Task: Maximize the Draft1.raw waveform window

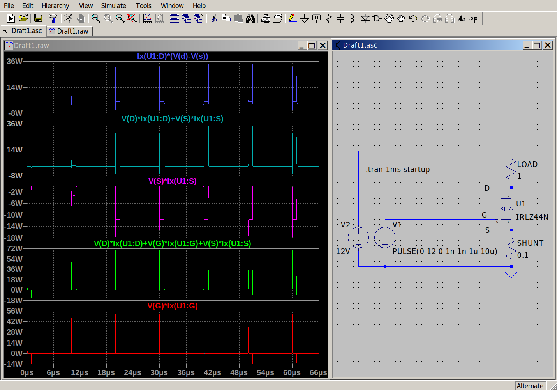Action: point(312,45)
